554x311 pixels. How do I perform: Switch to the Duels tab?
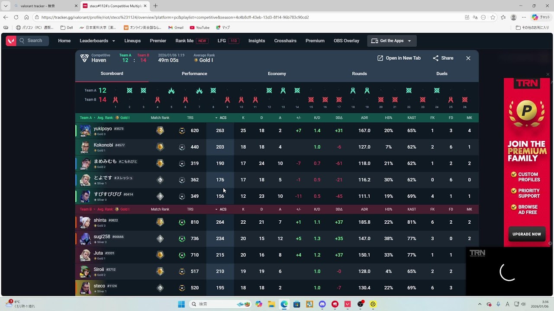(442, 73)
